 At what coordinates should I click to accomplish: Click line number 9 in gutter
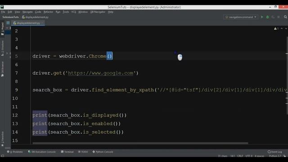pyautogui.click(x=16, y=90)
